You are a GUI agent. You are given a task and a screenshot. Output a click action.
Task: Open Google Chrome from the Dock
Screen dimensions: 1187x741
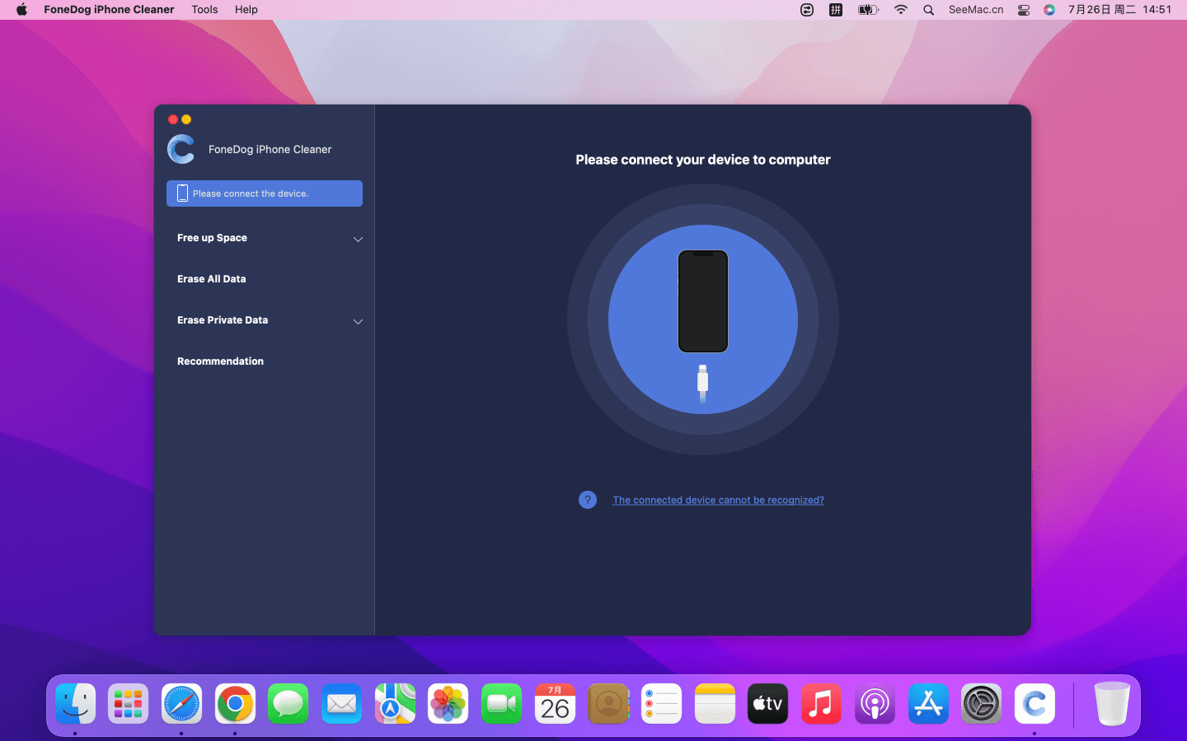[x=235, y=704]
